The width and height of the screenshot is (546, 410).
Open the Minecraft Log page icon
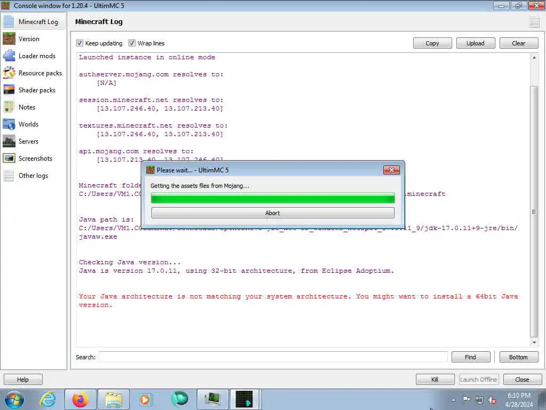9,21
